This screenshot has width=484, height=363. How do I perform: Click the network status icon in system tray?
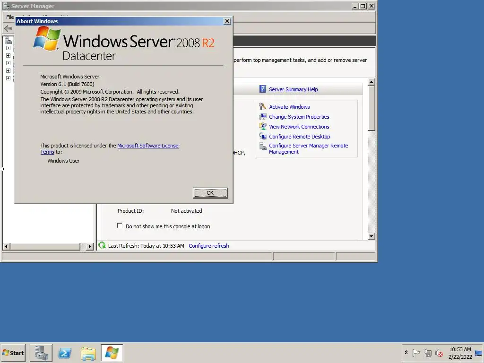(x=427, y=353)
